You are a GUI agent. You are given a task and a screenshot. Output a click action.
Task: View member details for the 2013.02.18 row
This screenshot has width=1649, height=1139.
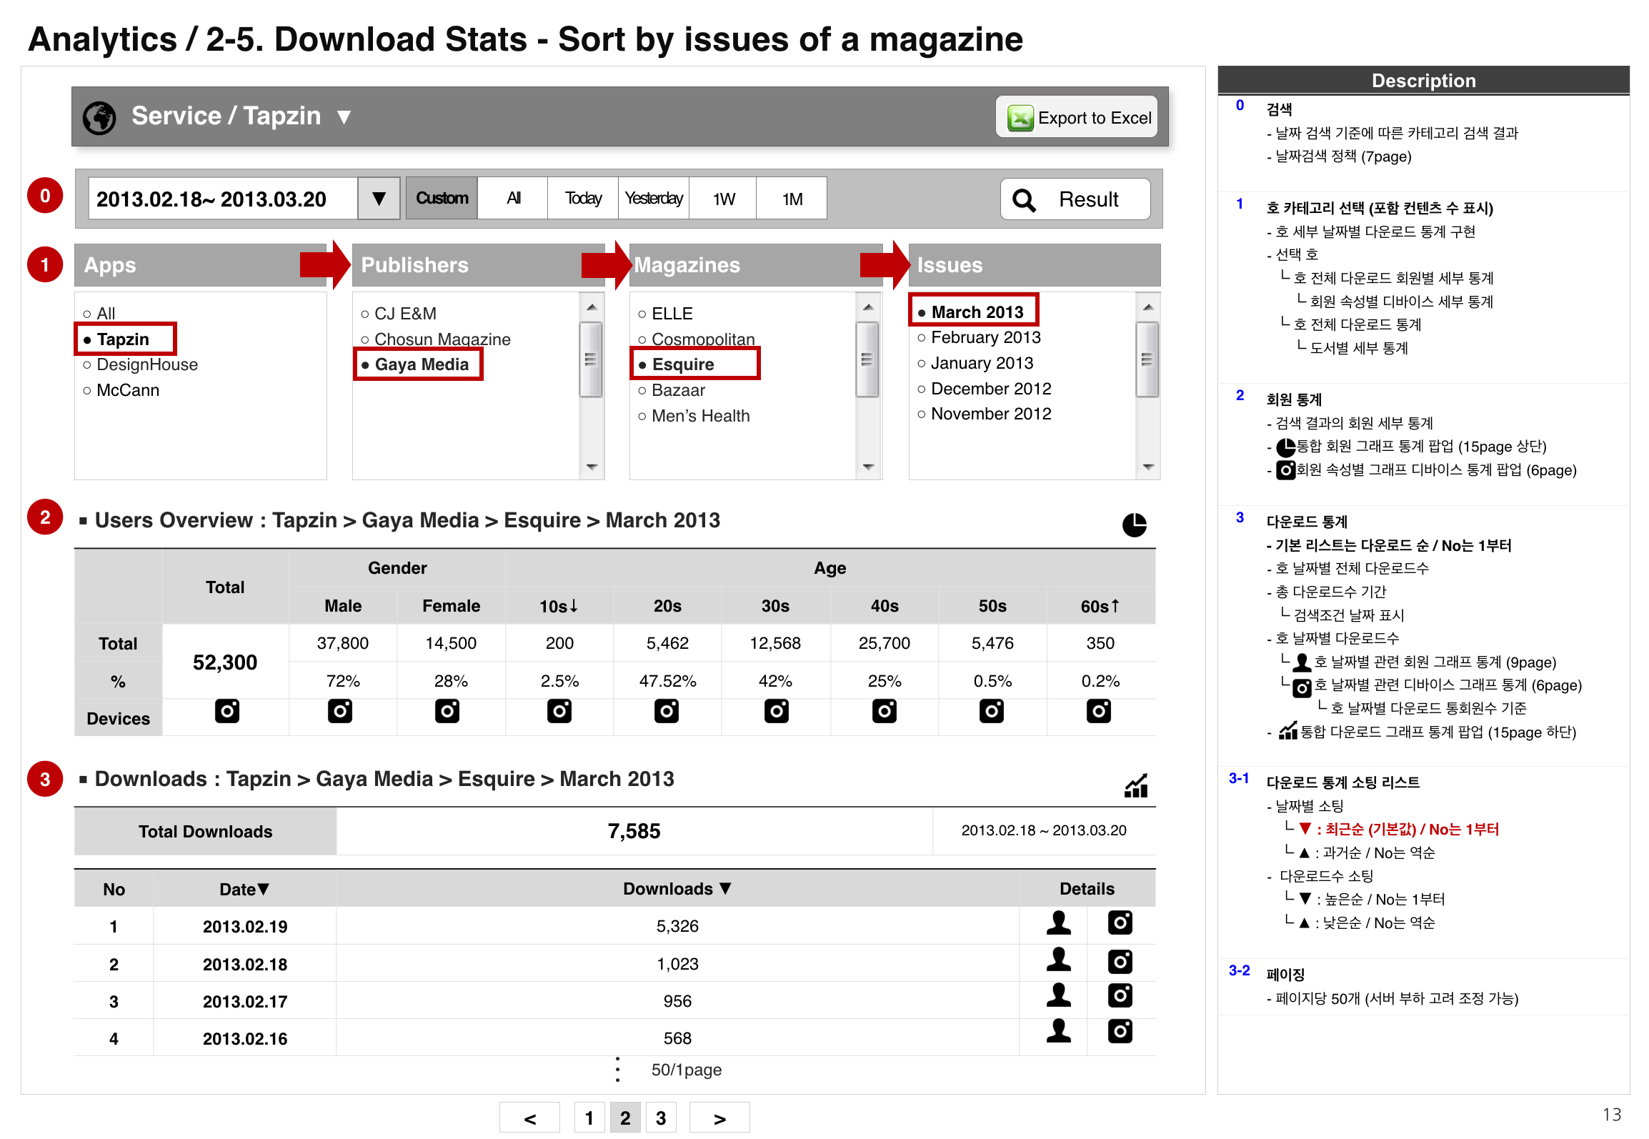click(x=1059, y=960)
